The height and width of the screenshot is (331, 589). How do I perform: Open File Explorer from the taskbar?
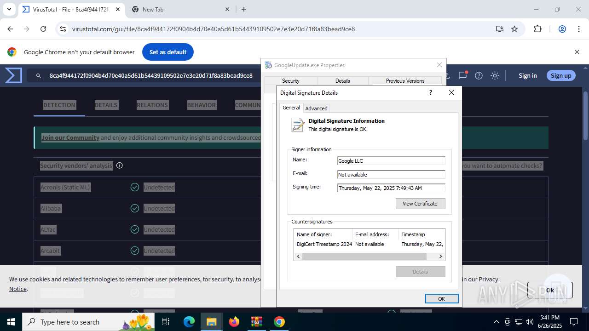coord(211,322)
